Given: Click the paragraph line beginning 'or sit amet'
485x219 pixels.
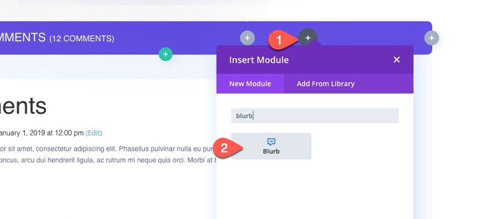Looking at the screenshot, I should (107, 149).
